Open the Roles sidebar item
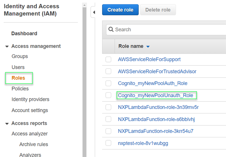The width and height of the screenshot is (226, 157). [18, 78]
